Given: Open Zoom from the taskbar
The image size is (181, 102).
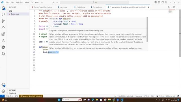Looking at the screenshot, I should (118, 100).
